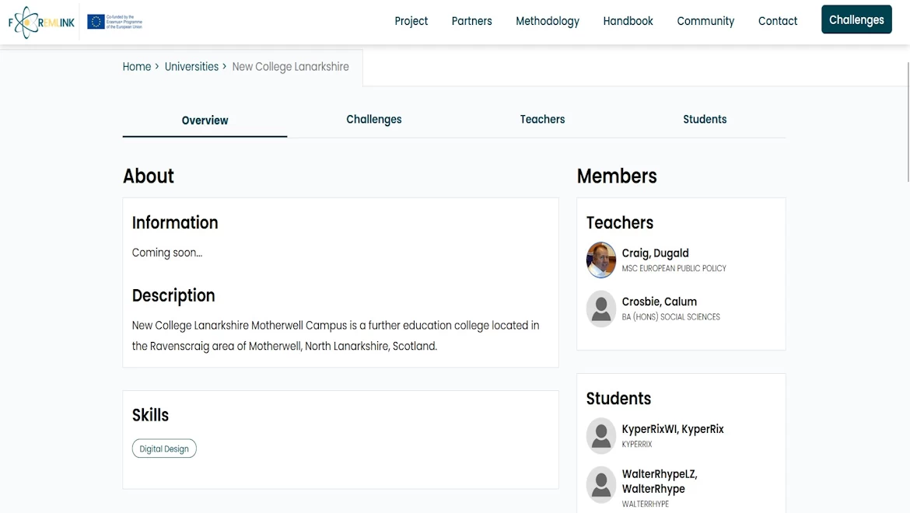Open Crosbie, Calum teacher name link
Viewport: 910px width, 513px height.
pos(660,302)
